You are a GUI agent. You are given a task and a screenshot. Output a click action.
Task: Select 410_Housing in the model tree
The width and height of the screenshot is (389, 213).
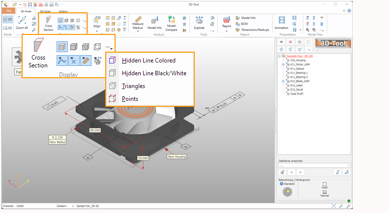pyautogui.click(x=298, y=61)
